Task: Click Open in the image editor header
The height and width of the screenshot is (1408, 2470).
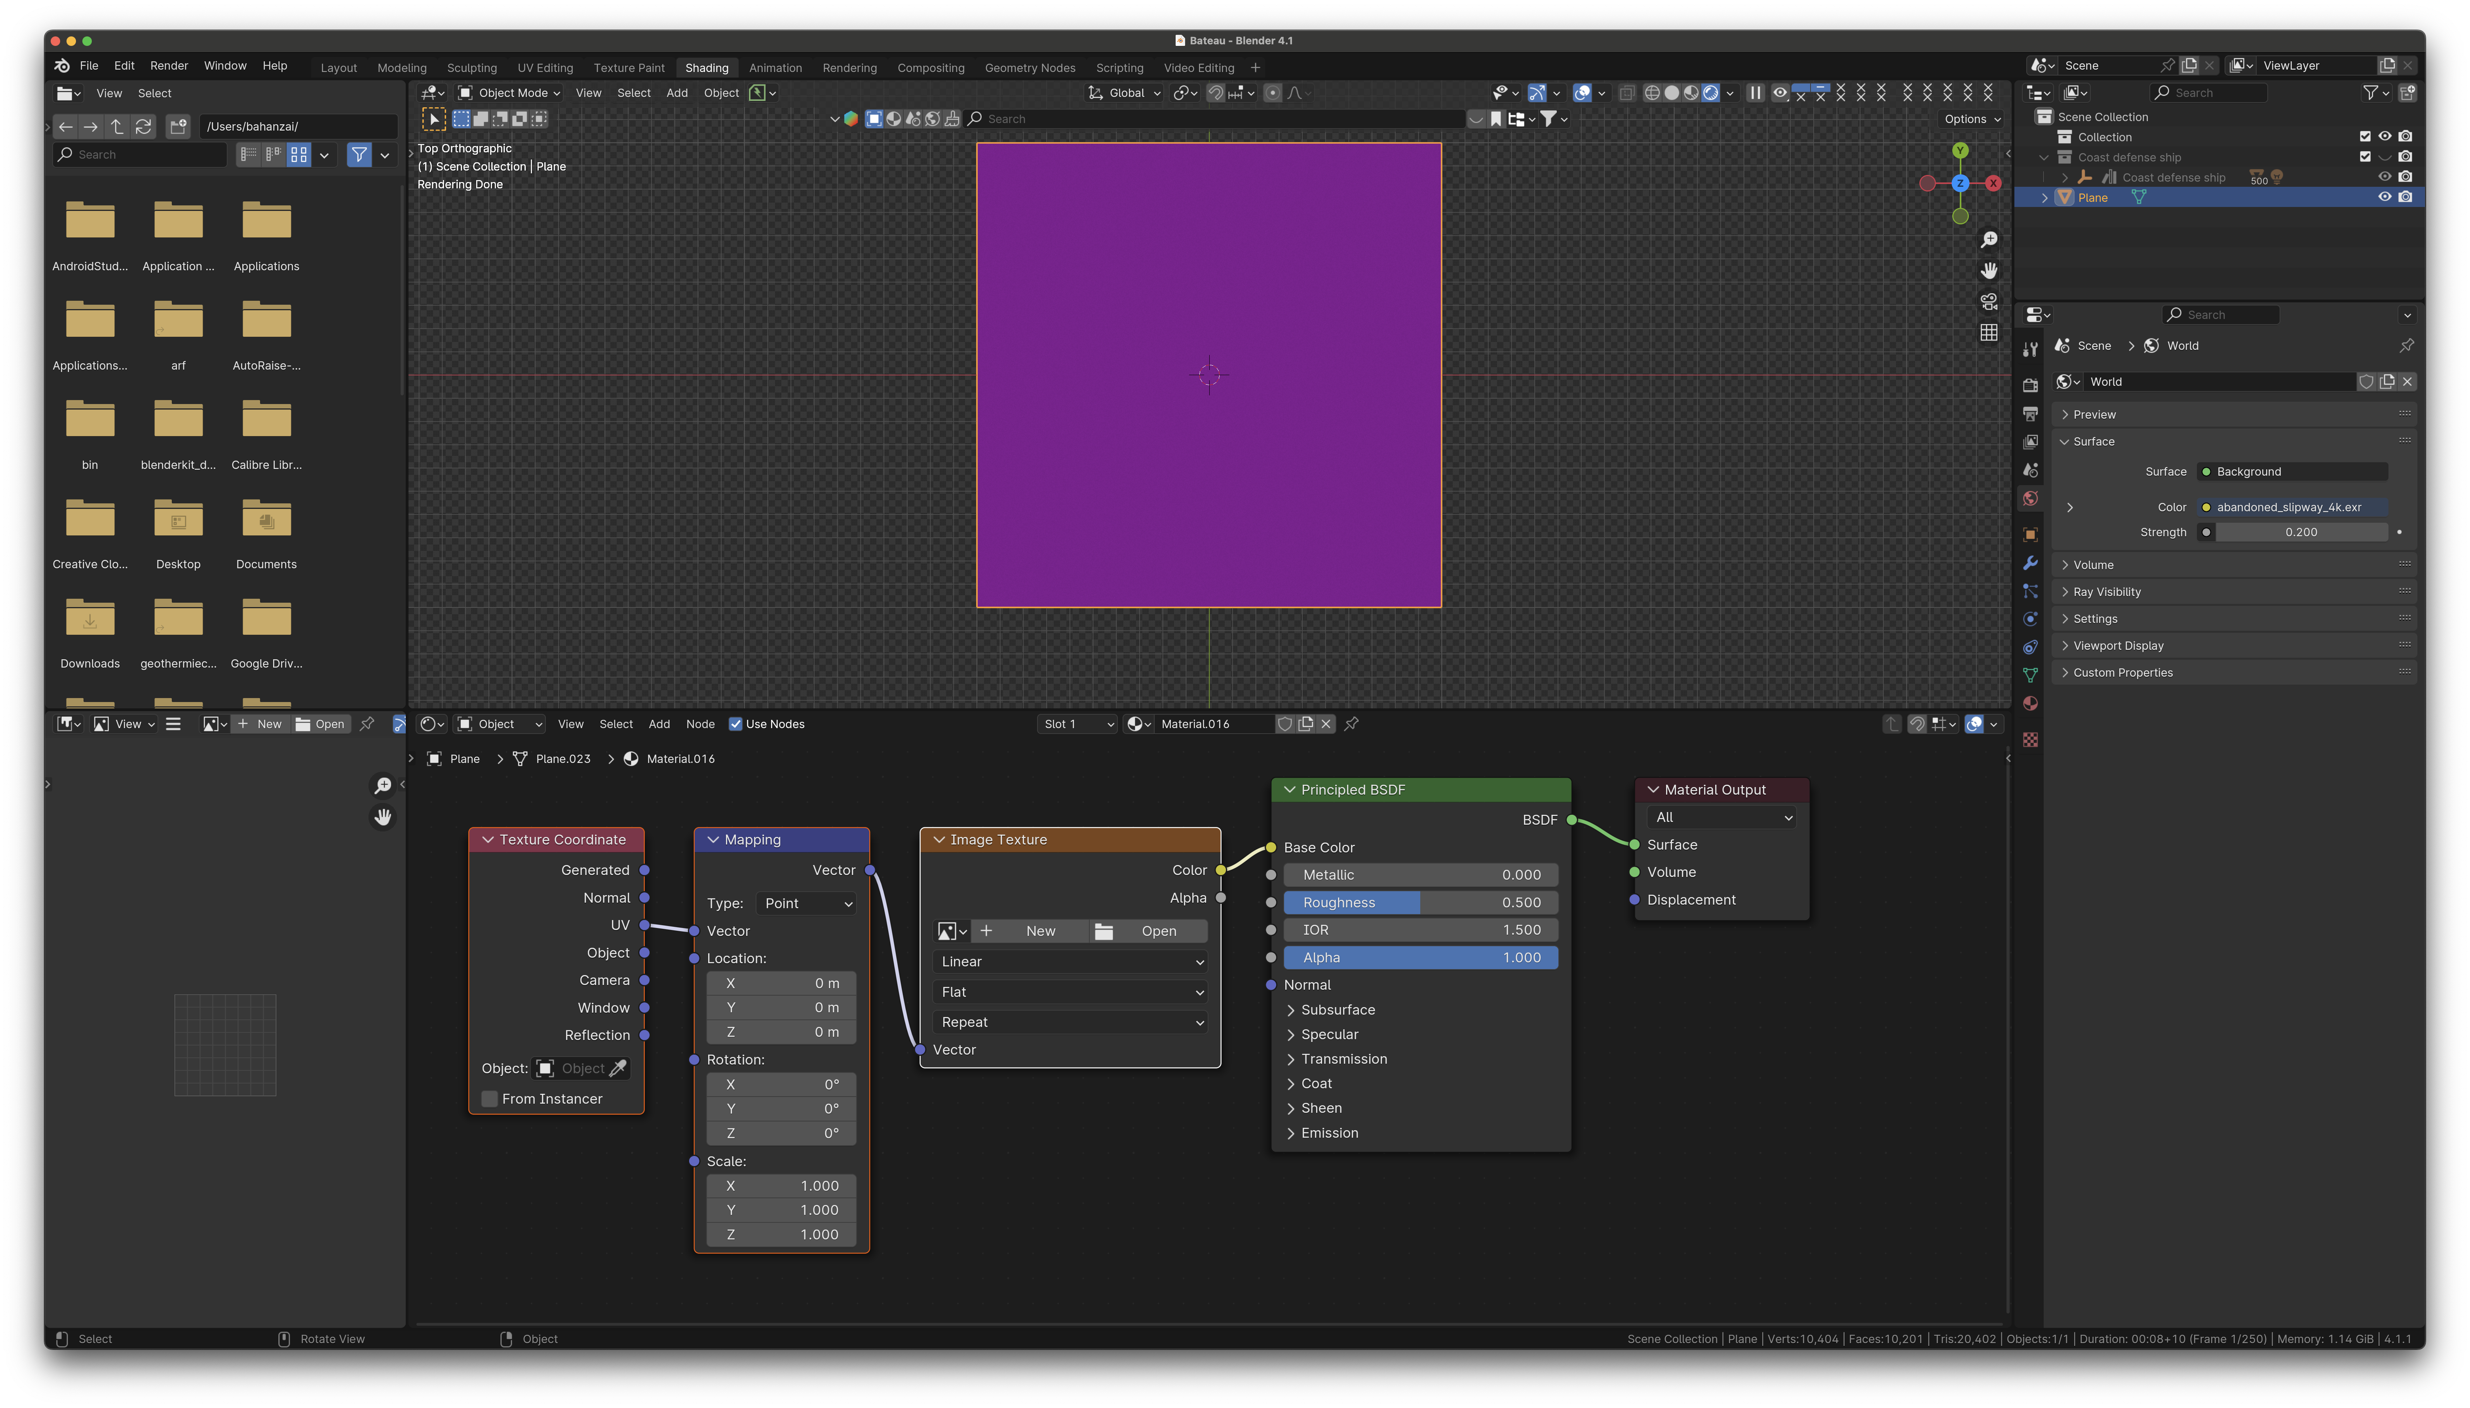Action: 320,724
